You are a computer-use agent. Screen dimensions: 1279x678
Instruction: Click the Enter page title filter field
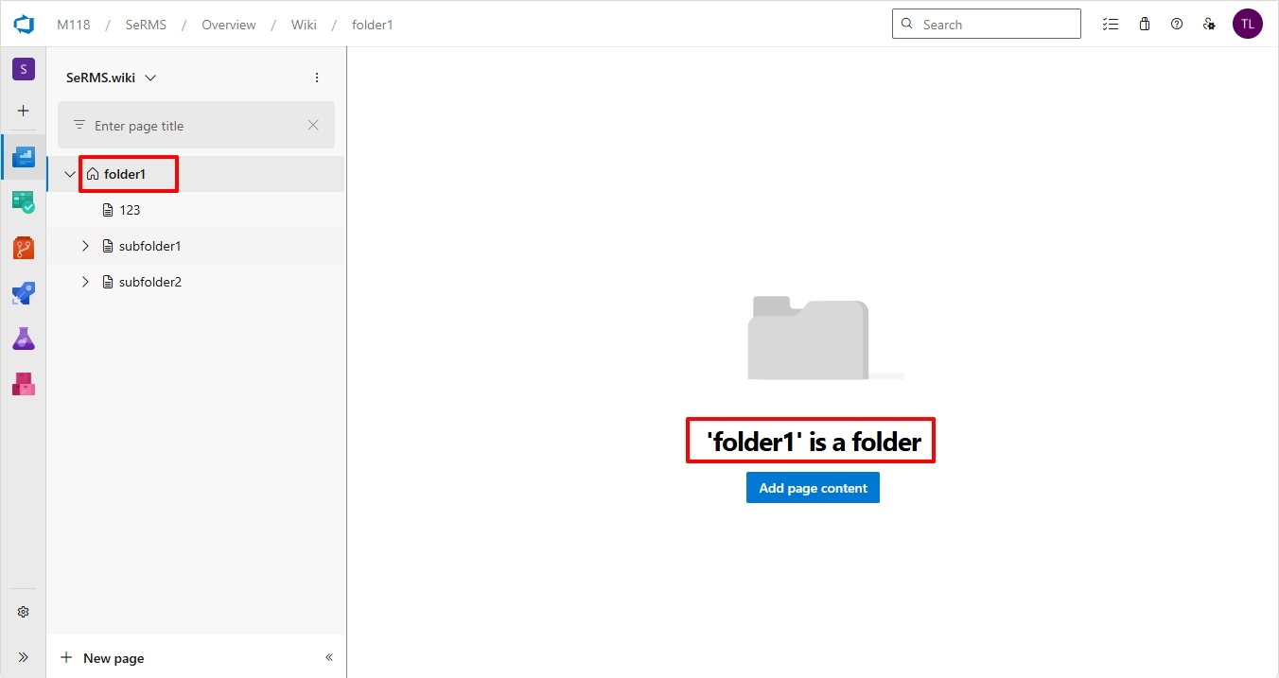(194, 126)
